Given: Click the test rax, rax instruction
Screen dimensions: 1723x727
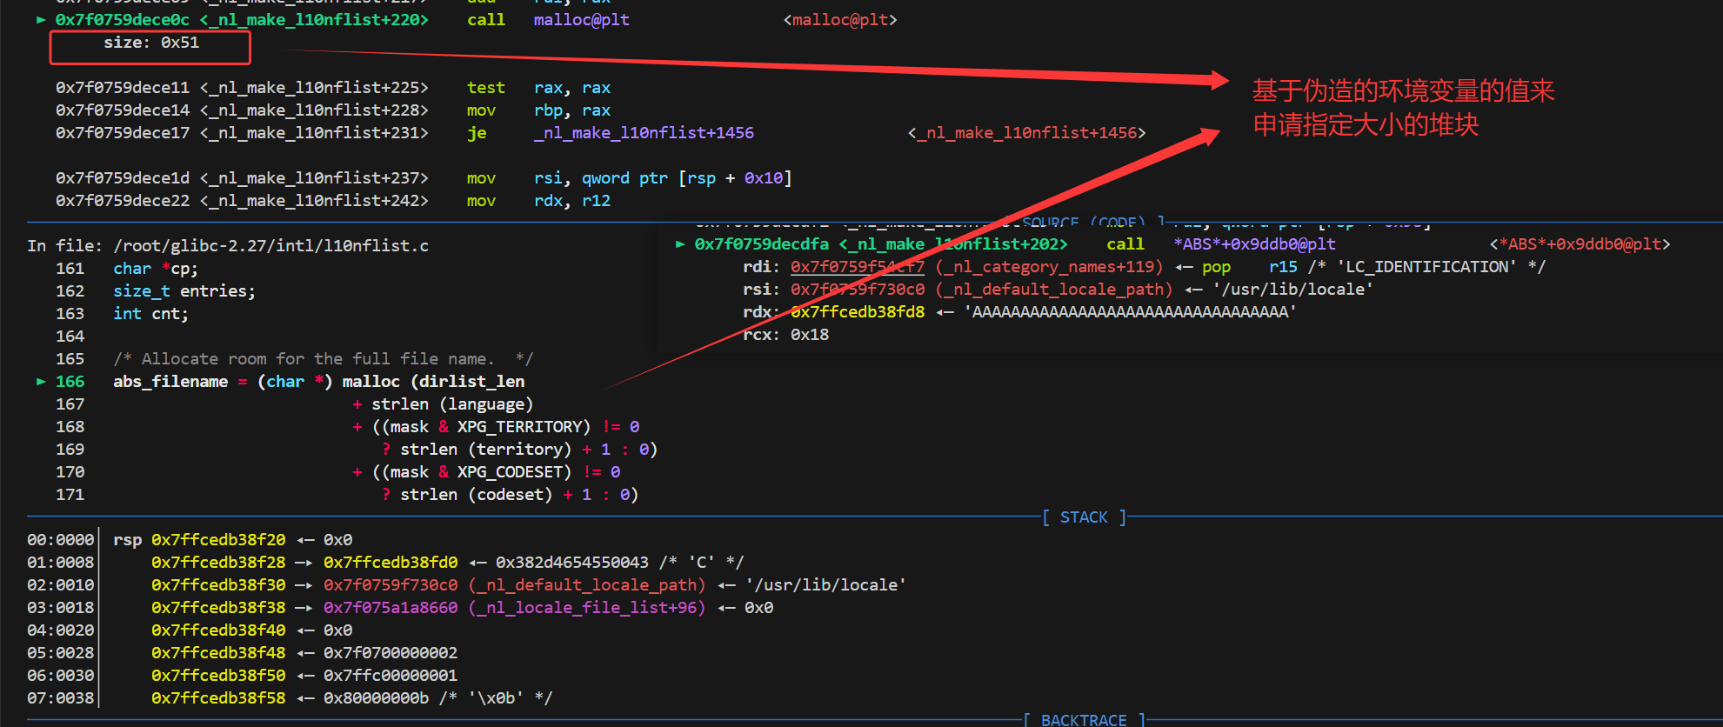Looking at the screenshot, I should coord(538,88).
